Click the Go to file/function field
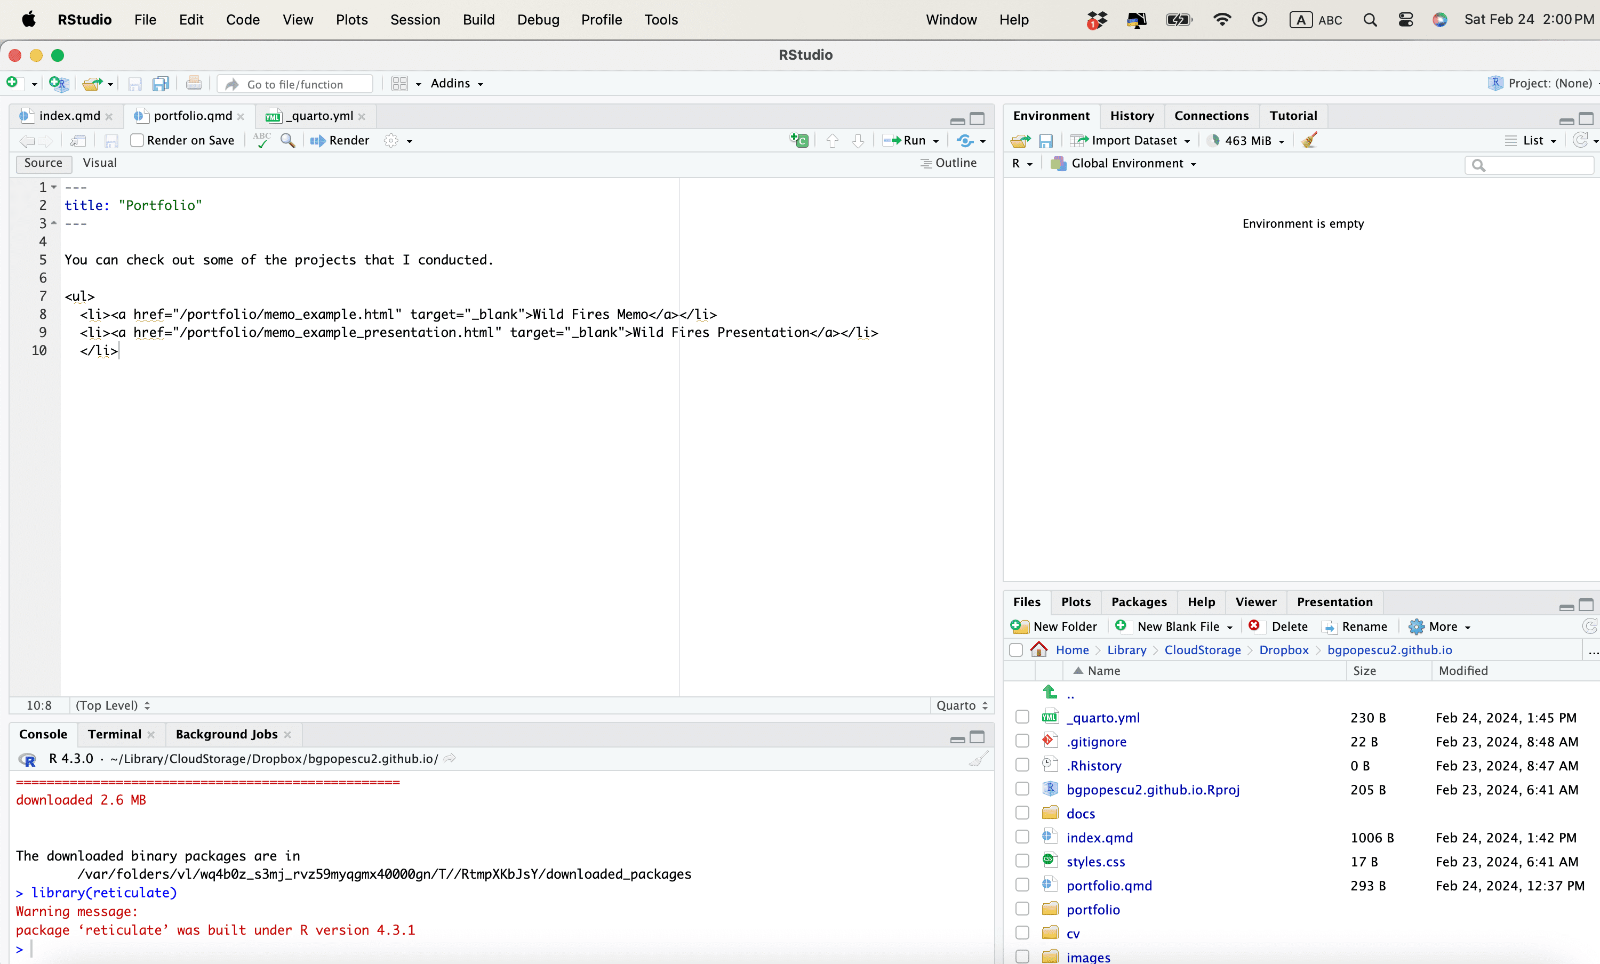 (304, 84)
